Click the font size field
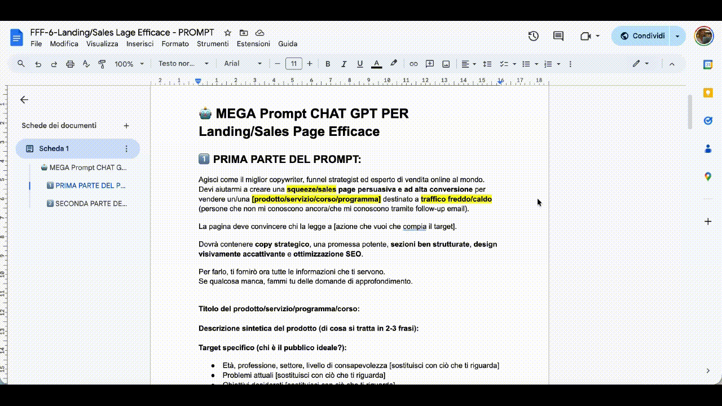The image size is (722, 406). pos(293,64)
